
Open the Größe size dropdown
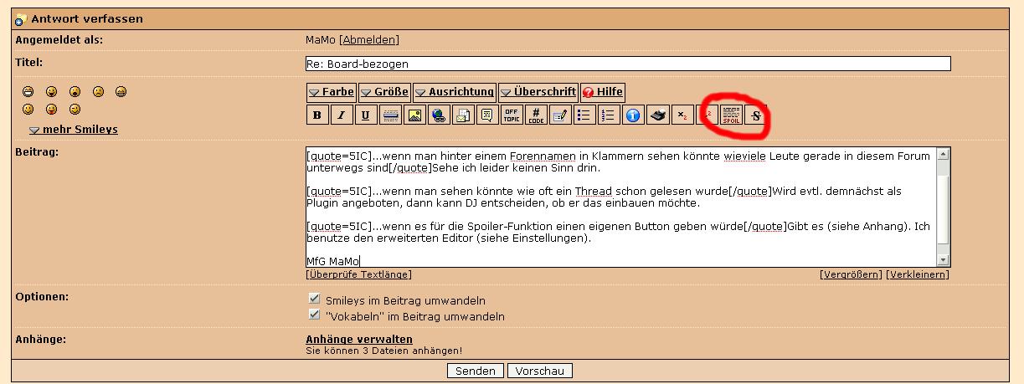(x=384, y=92)
